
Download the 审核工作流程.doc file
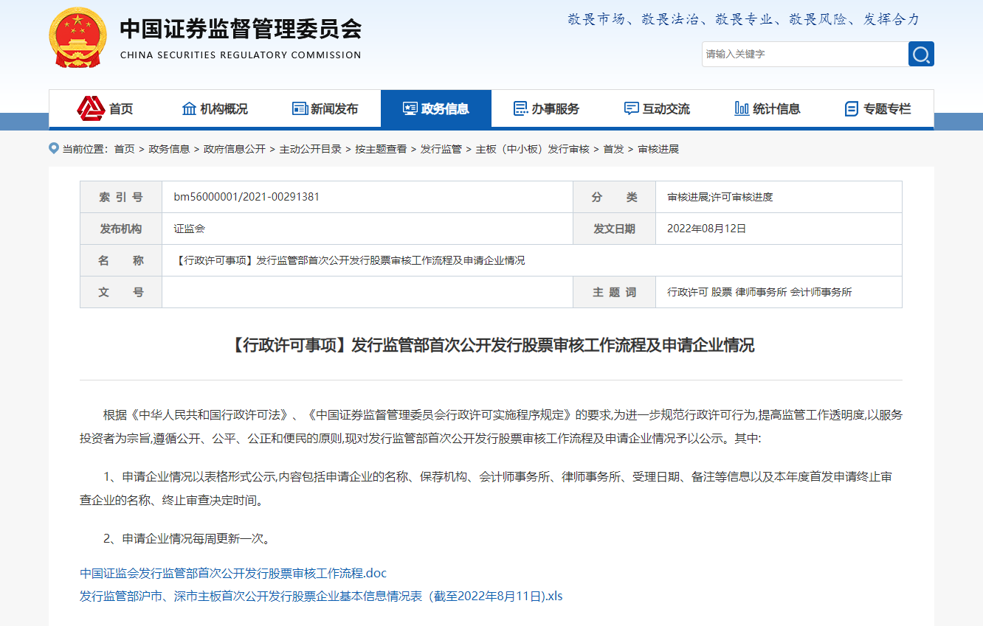[233, 573]
